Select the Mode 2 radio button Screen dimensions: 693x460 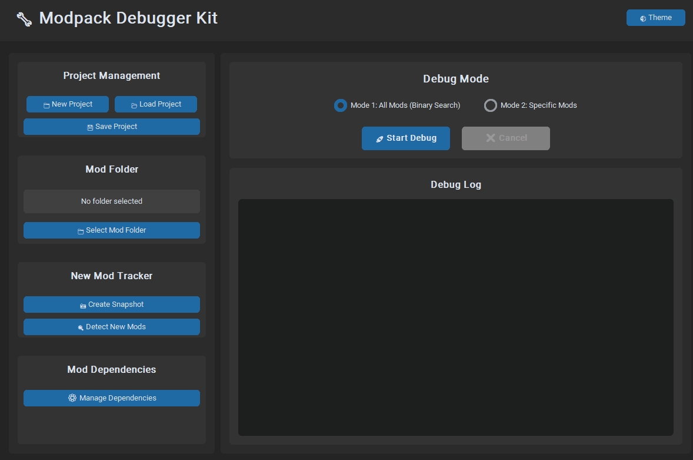(490, 105)
